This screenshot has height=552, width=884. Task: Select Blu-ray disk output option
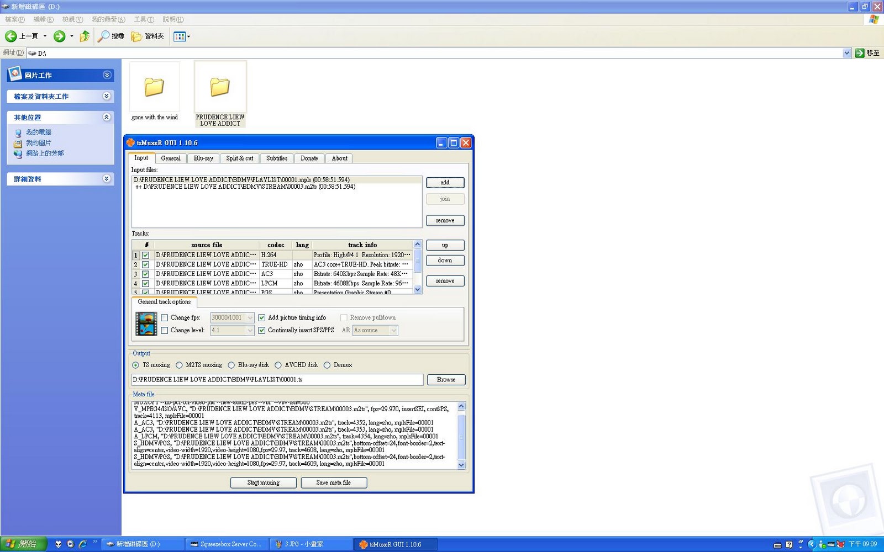point(231,365)
